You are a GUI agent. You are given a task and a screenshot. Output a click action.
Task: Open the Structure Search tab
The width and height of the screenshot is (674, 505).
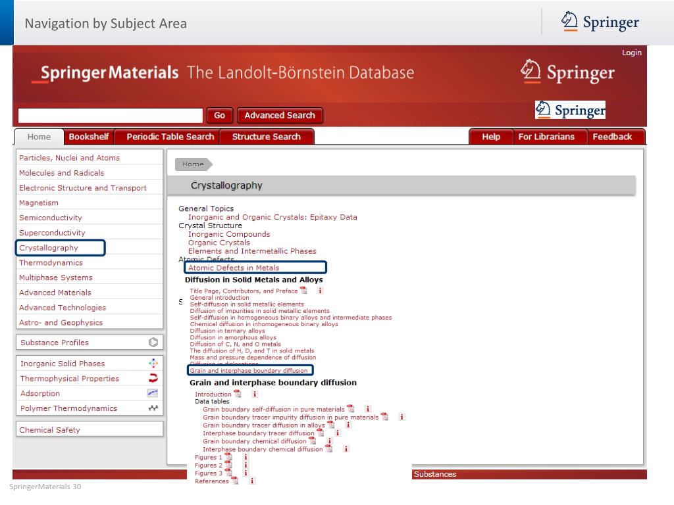pyautogui.click(x=267, y=137)
